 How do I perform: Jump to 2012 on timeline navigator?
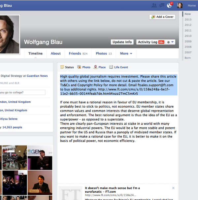coord(188,25)
